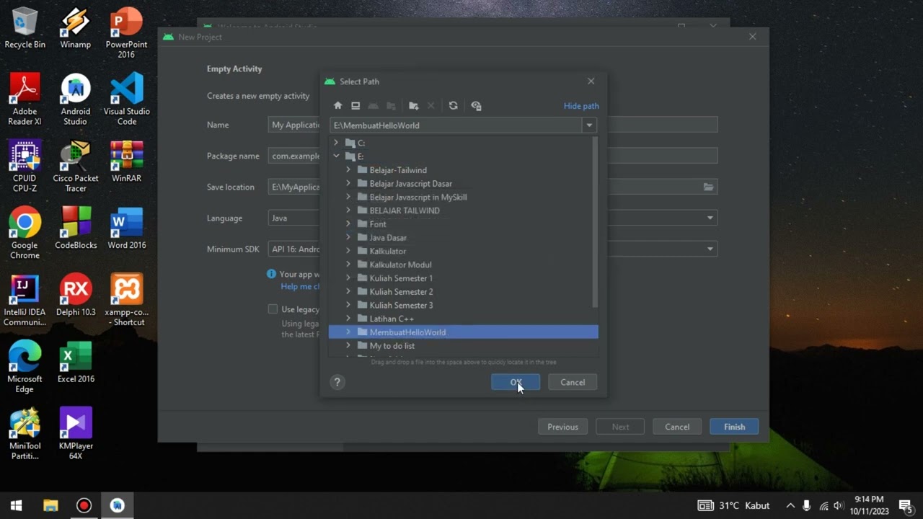Open PowerPoint 2016 shortcut
923x519 pixels.
tap(126, 33)
